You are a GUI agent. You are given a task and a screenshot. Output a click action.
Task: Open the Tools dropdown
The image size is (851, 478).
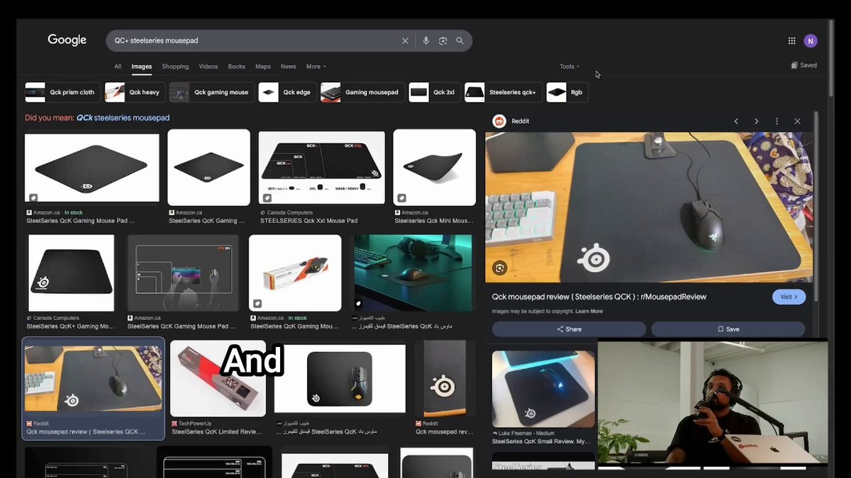point(569,67)
